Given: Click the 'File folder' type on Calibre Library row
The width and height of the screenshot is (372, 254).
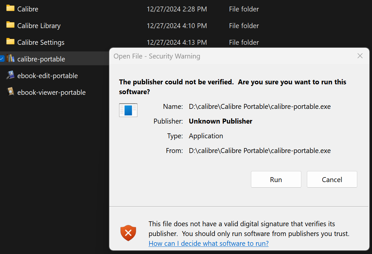Looking at the screenshot, I should coord(244,25).
